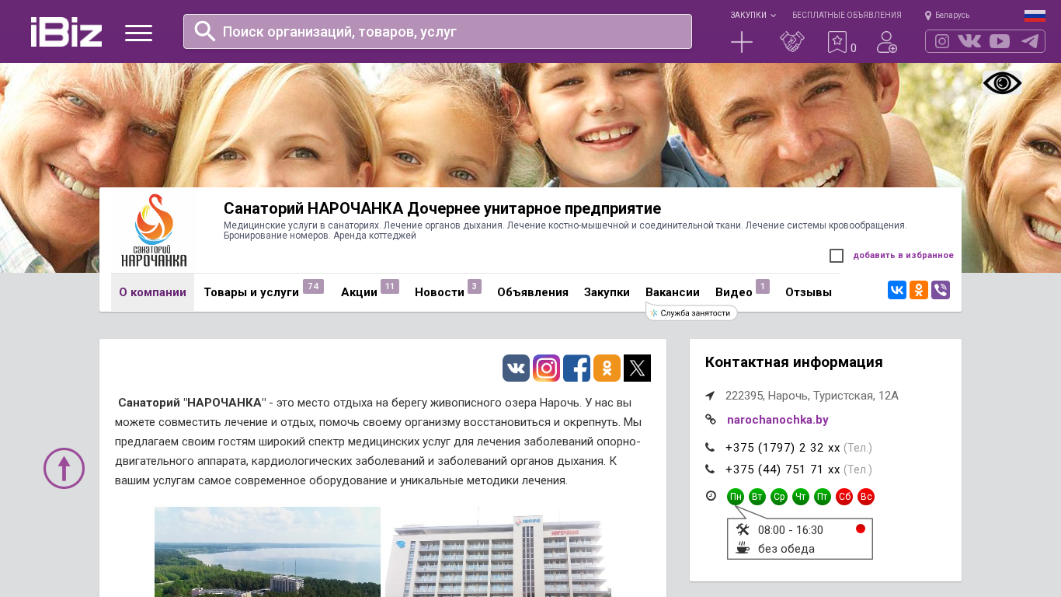This screenshot has height=597, width=1061.
Task: Open the handshake partners icon
Action: tap(792, 42)
